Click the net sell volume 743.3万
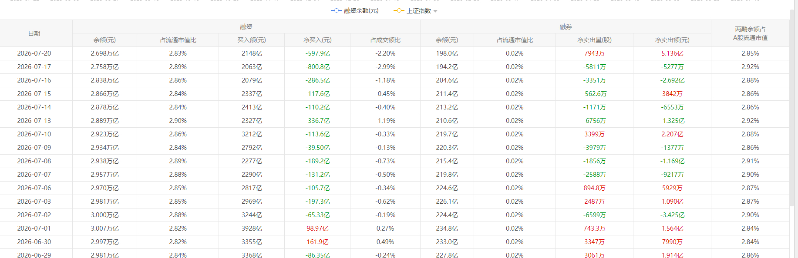This screenshot has width=798, height=258. [594, 228]
